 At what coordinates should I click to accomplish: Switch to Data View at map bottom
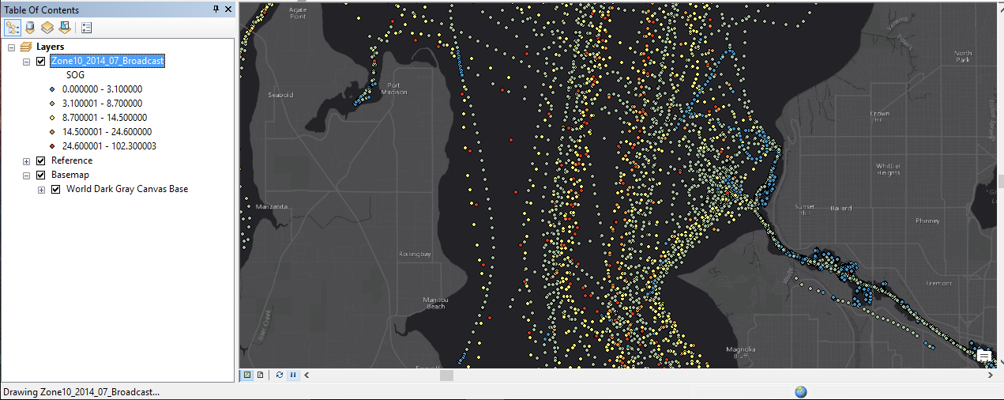point(247,375)
